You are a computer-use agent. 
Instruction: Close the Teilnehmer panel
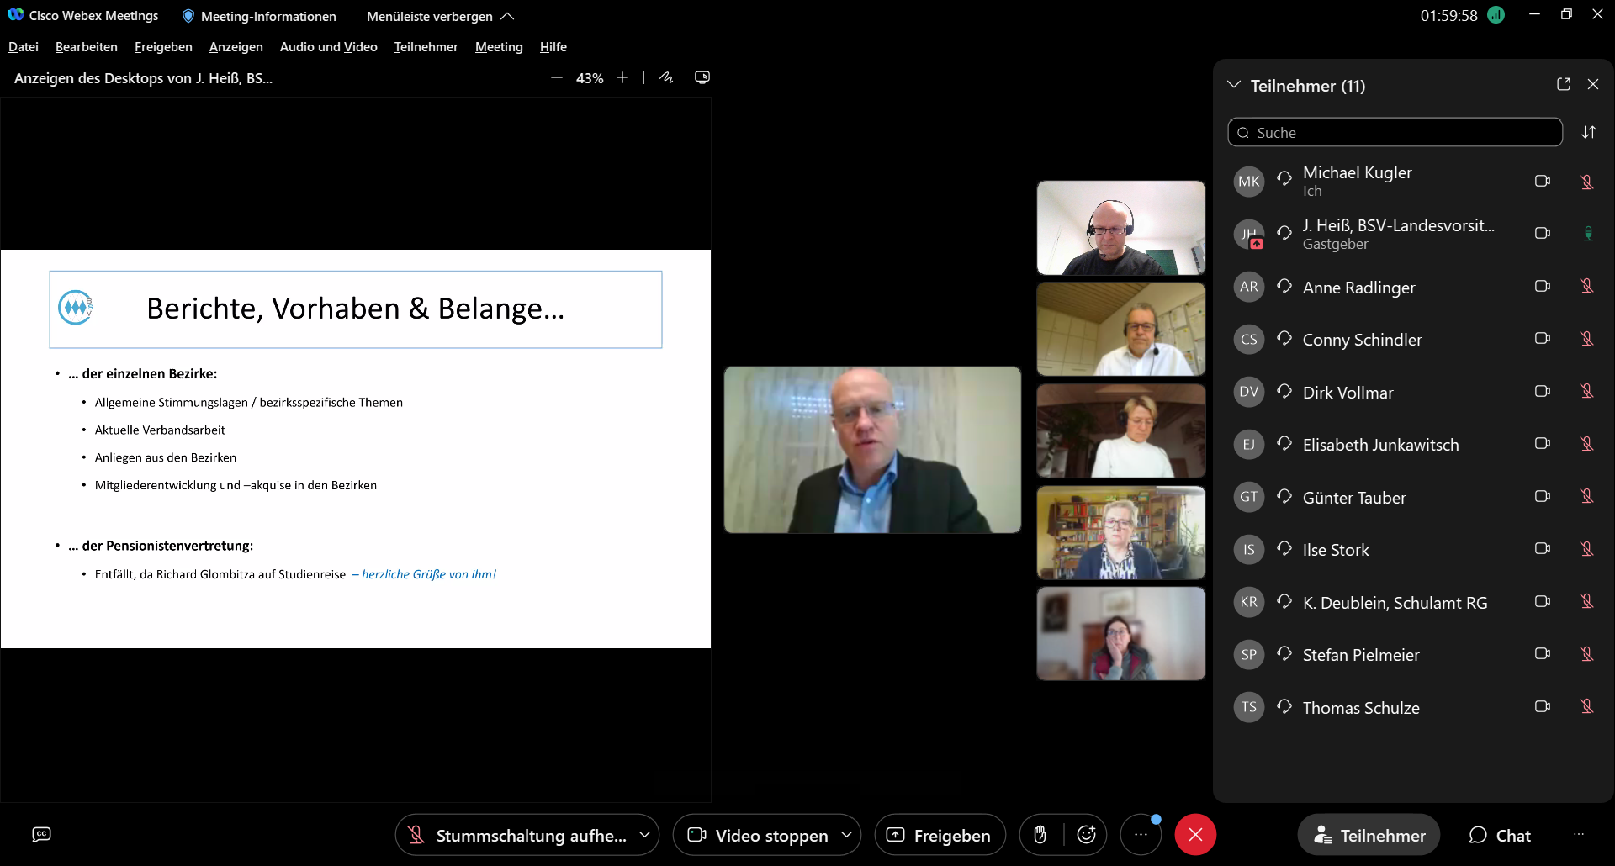coord(1593,84)
